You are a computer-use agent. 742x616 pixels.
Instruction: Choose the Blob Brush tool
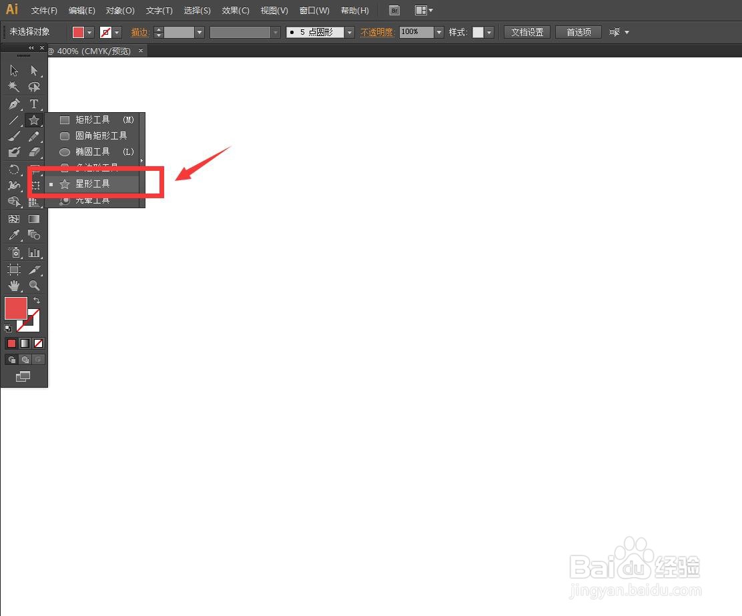point(14,152)
